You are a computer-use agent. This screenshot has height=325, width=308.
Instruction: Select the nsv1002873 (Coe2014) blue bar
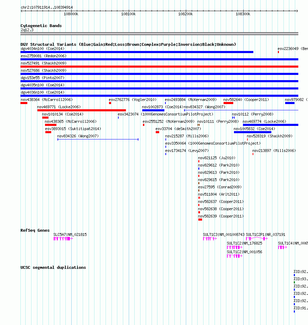pos(153,110)
